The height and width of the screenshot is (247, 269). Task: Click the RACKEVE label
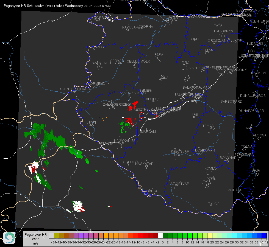tap(259, 73)
